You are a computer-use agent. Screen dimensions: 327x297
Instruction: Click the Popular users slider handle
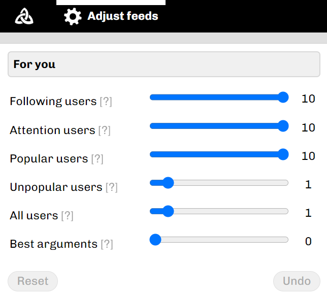[283, 154]
